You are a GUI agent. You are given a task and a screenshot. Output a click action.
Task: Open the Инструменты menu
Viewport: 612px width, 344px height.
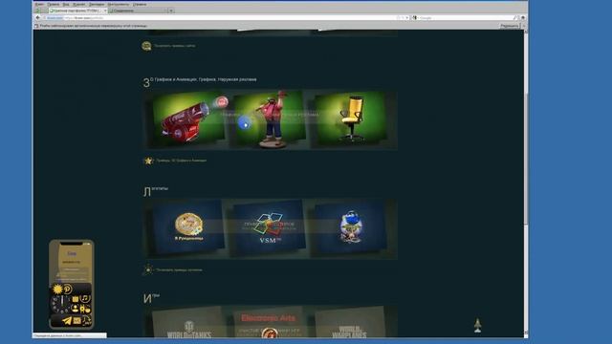119,4
